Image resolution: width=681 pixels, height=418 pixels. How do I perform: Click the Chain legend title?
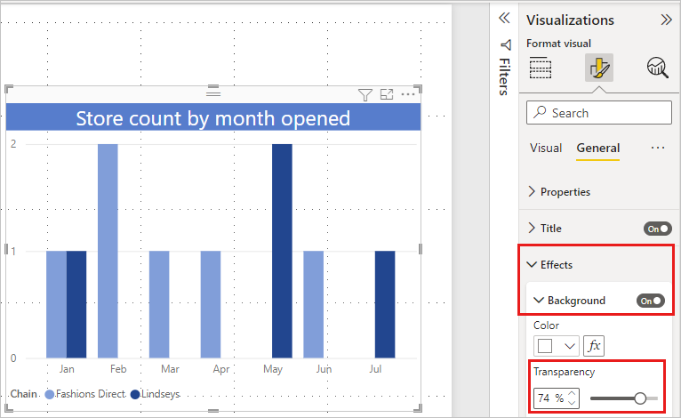coord(23,394)
